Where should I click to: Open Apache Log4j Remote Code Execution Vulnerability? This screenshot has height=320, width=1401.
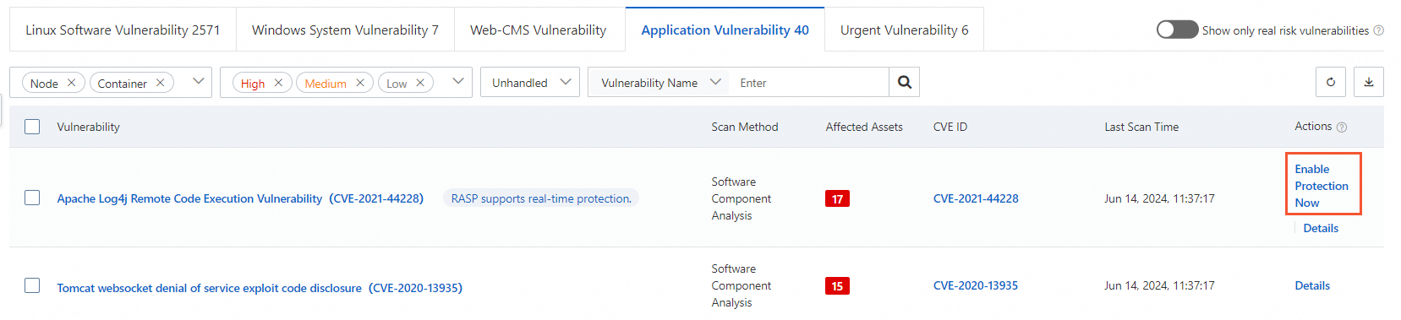point(240,198)
